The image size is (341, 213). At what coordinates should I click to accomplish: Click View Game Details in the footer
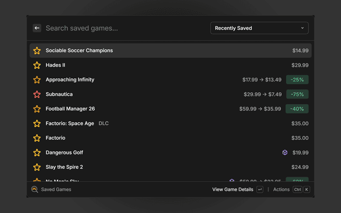click(x=233, y=190)
